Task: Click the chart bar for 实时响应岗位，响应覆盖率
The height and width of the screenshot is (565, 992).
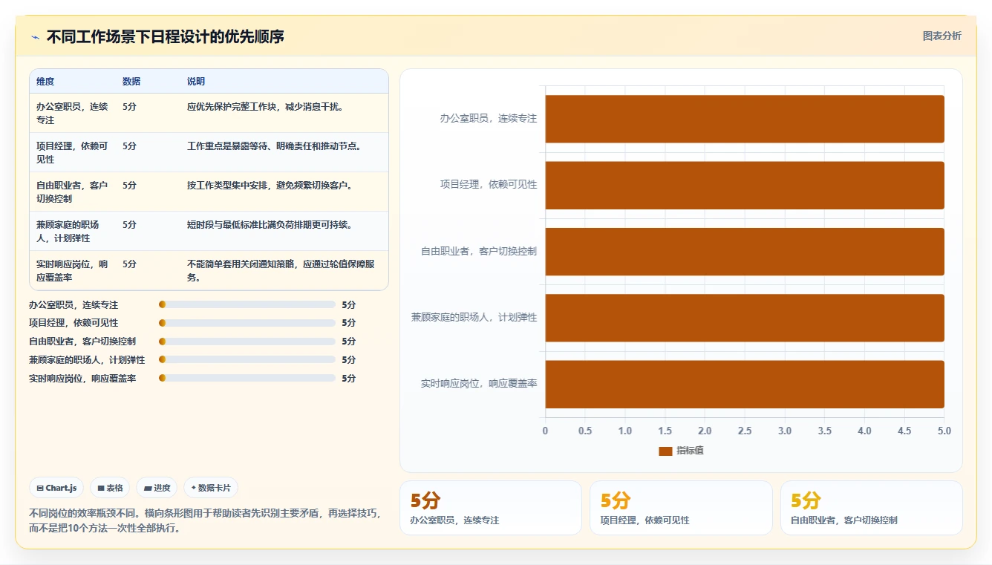Action: (x=745, y=384)
